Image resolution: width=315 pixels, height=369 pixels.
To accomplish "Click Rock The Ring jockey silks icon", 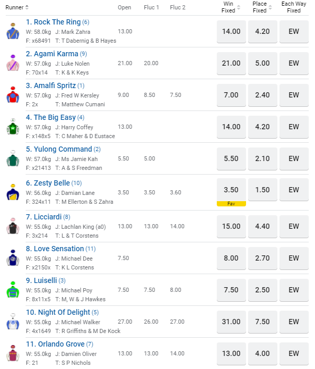I will (x=13, y=32).
